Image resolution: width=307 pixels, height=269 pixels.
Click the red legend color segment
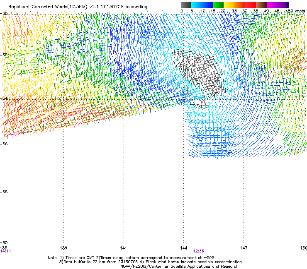pyautogui.click(x=251, y=5)
